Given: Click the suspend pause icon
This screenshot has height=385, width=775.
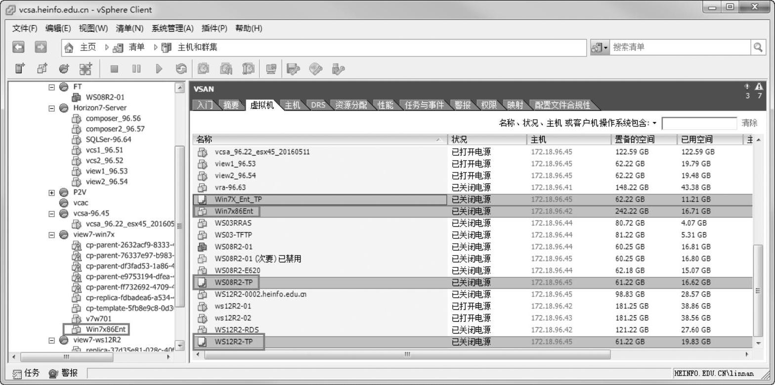Looking at the screenshot, I should (x=136, y=69).
